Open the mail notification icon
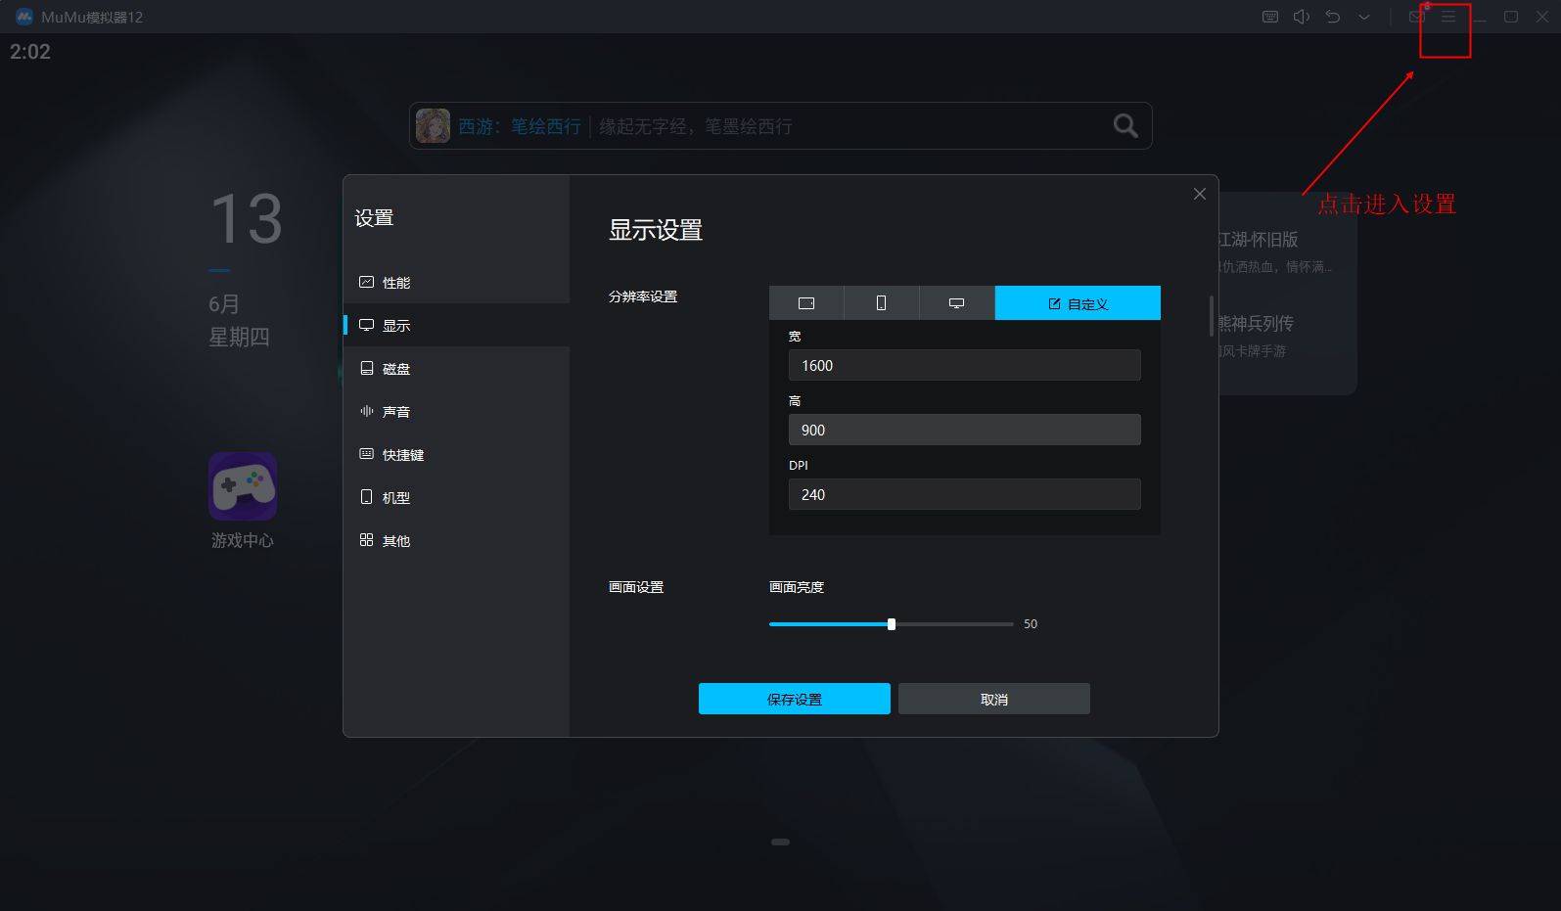Screen dimensions: 1561x911 pos(1416,17)
